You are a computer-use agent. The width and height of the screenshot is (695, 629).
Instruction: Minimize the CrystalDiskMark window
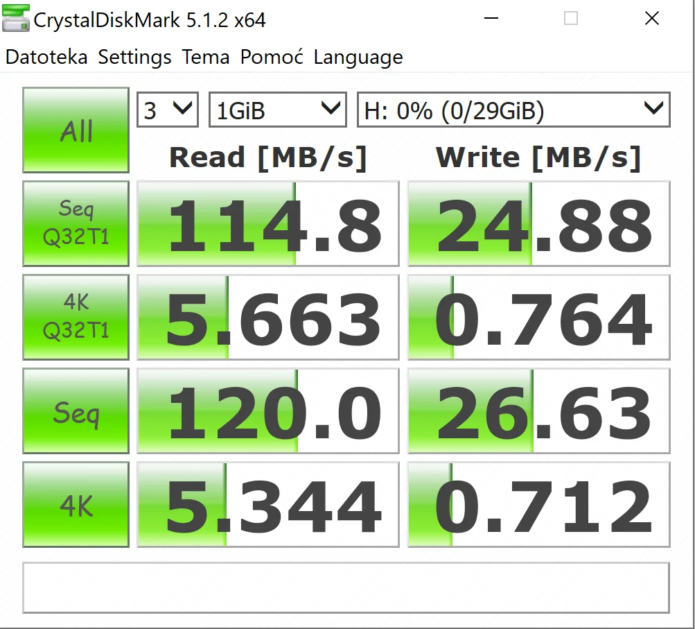click(x=491, y=19)
